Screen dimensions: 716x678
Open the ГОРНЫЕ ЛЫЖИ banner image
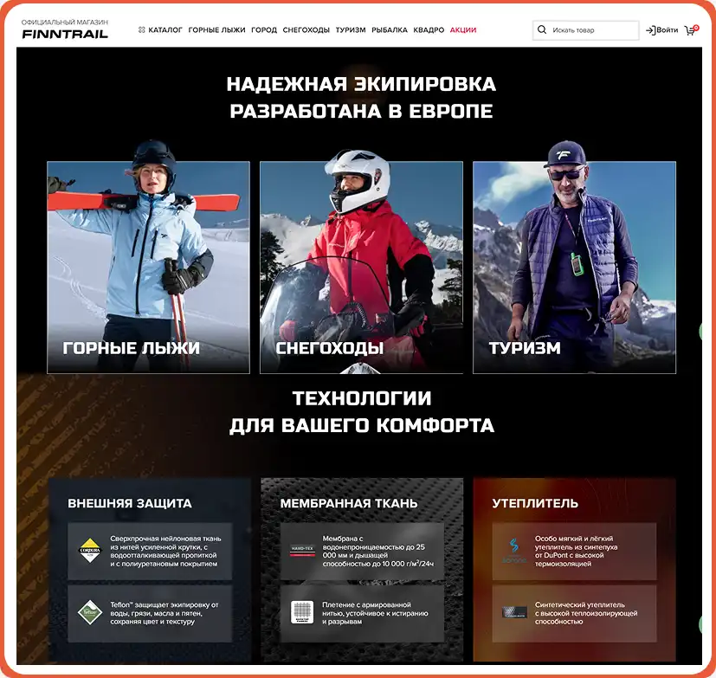click(149, 264)
